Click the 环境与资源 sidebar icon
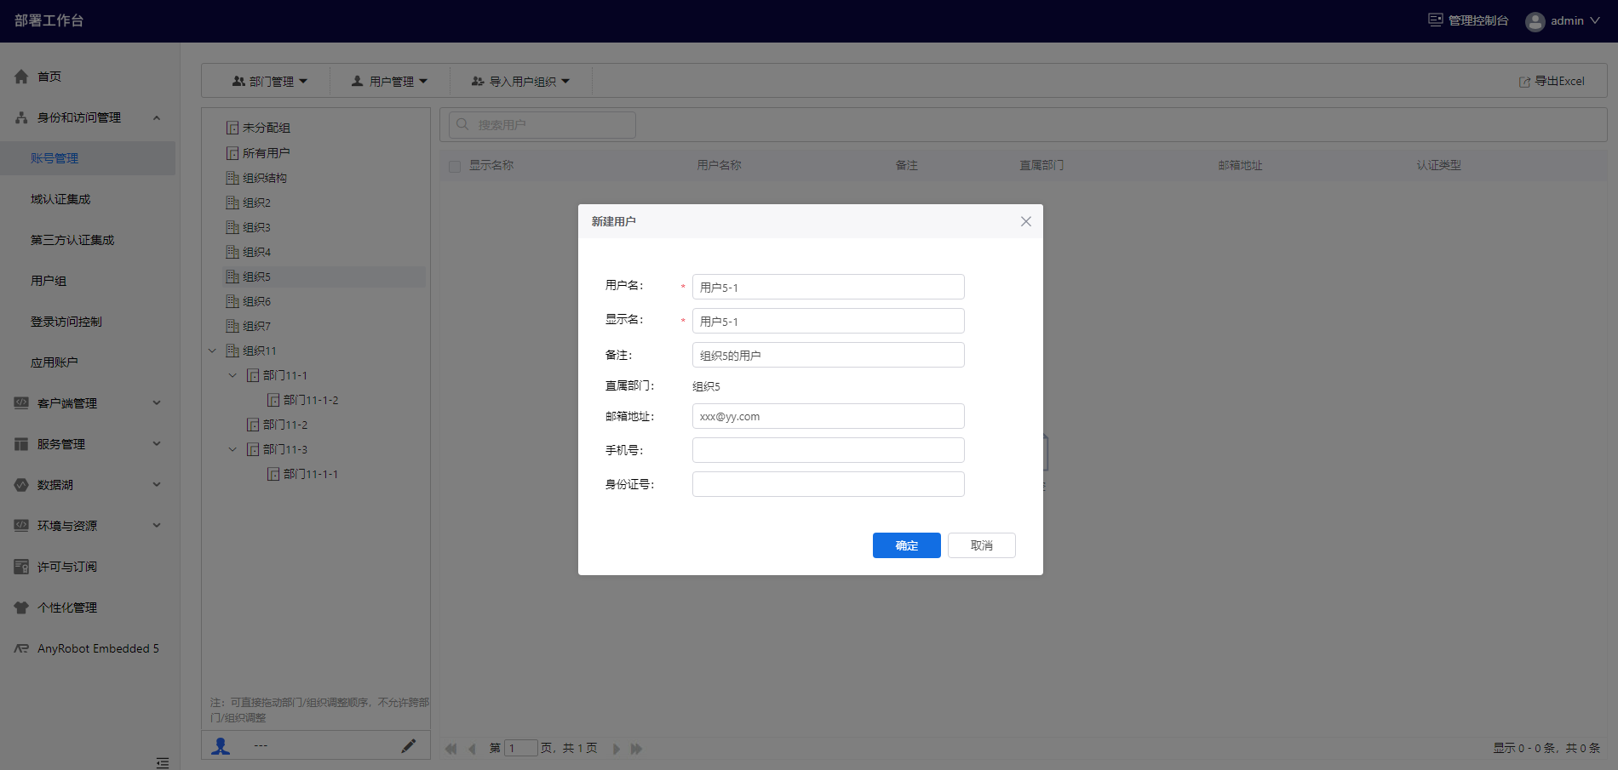This screenshot has width=1618, height=770. [x=21, y=526]
